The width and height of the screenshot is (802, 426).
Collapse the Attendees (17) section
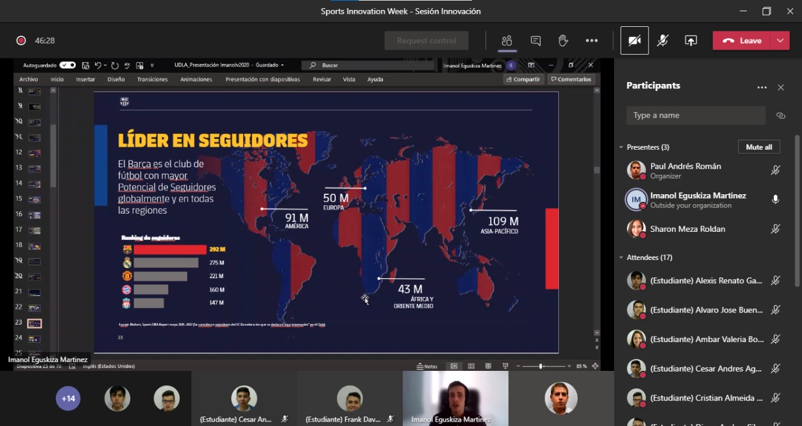pyautogui.click(x=622, y=257)
